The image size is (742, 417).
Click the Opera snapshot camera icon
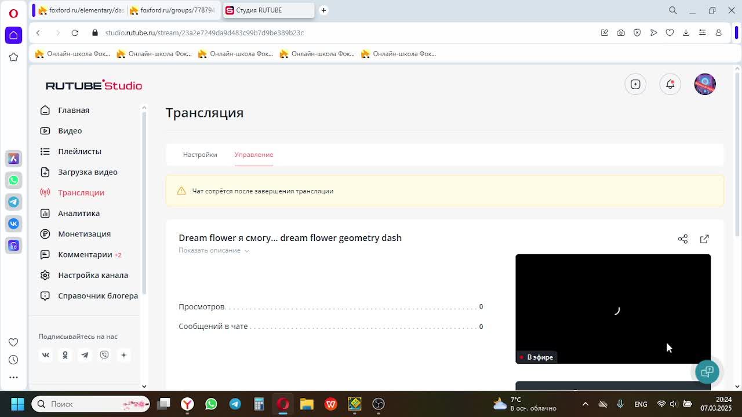point(621,33)
